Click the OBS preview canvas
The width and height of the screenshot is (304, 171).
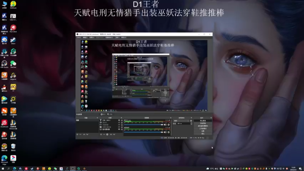click(x=144, y=76)
